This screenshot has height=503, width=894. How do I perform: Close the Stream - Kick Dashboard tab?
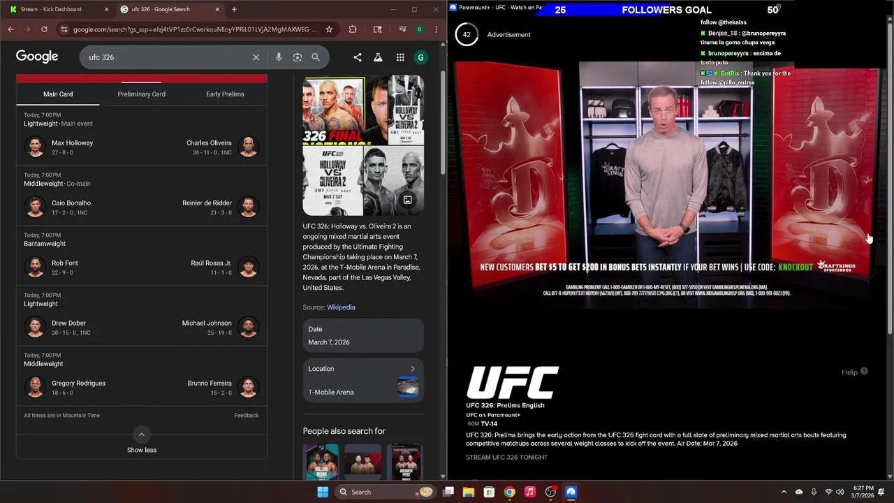click(107, 9)
